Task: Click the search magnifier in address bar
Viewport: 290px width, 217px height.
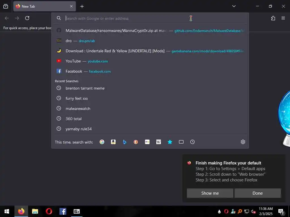Action: (59, 18)
